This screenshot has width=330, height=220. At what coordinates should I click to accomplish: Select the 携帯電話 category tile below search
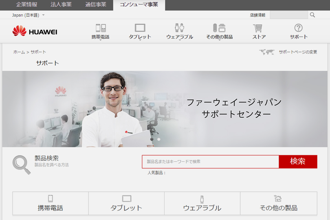coord(51,203)
